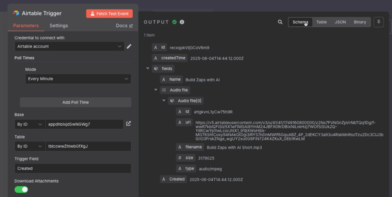392x197 pixels.
Task: Click the Base ID input field
Action: click(x=84, y=124)
